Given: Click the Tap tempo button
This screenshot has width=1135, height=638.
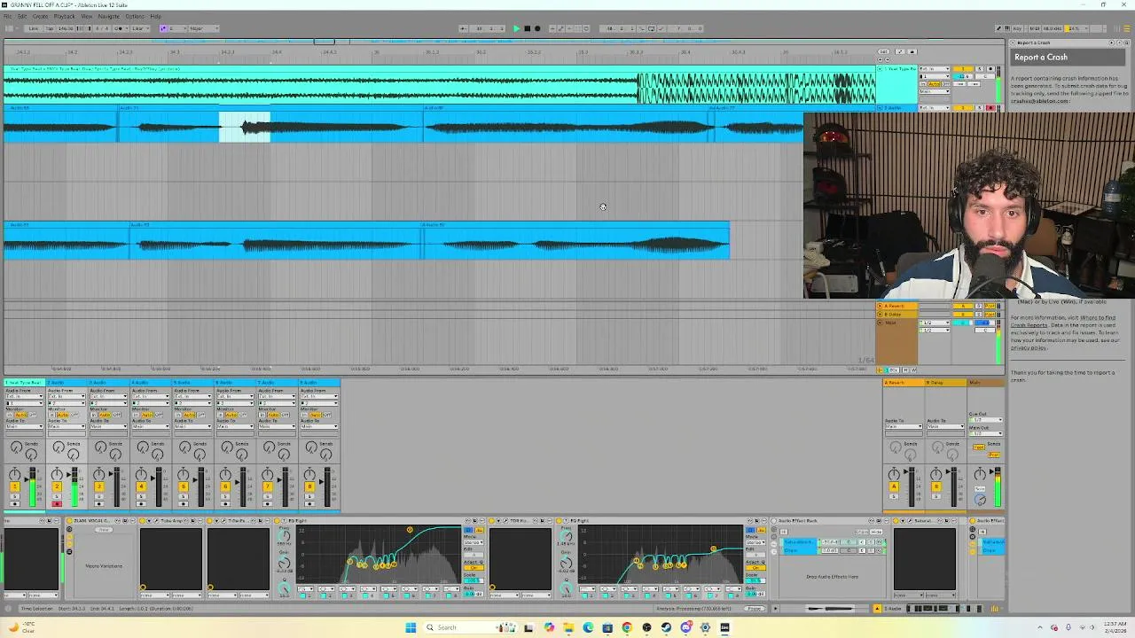Looking at the screenshot, I should (x=50, y=28).
